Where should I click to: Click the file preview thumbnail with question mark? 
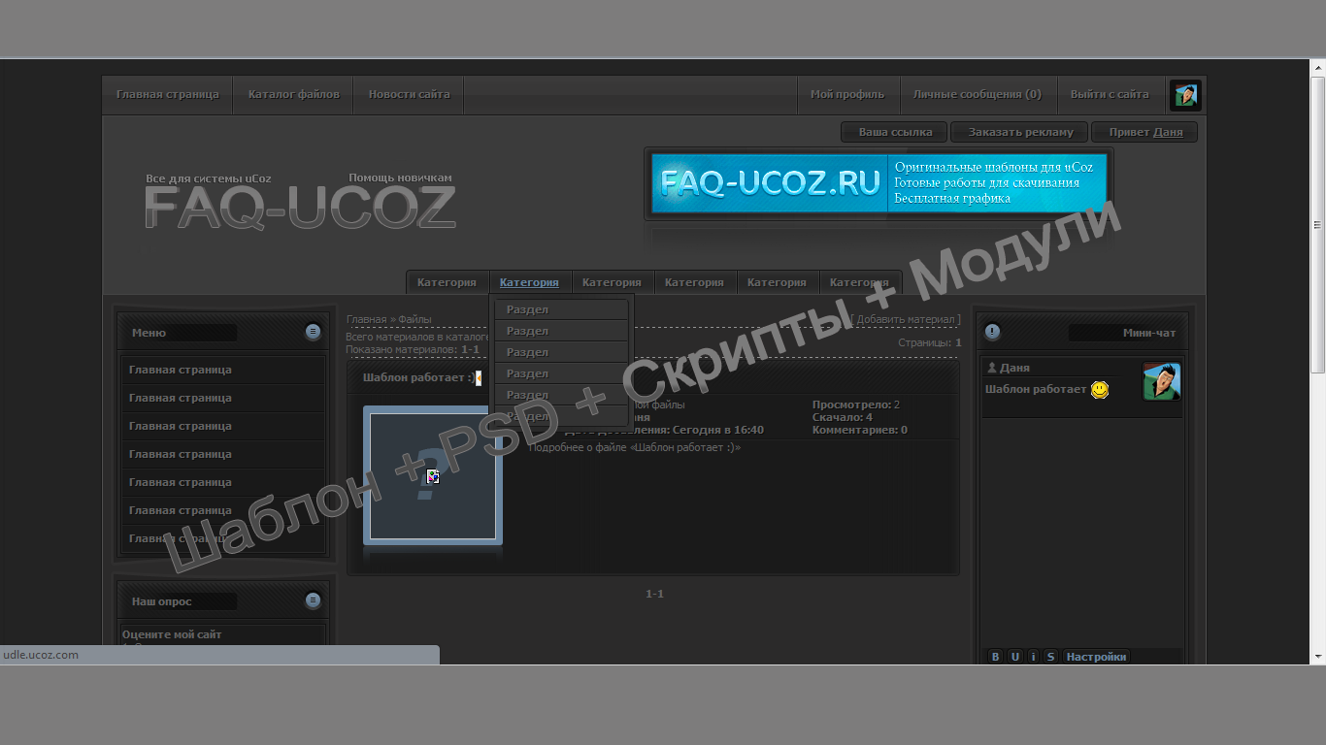pyautogui.click(x=433, y=475)
